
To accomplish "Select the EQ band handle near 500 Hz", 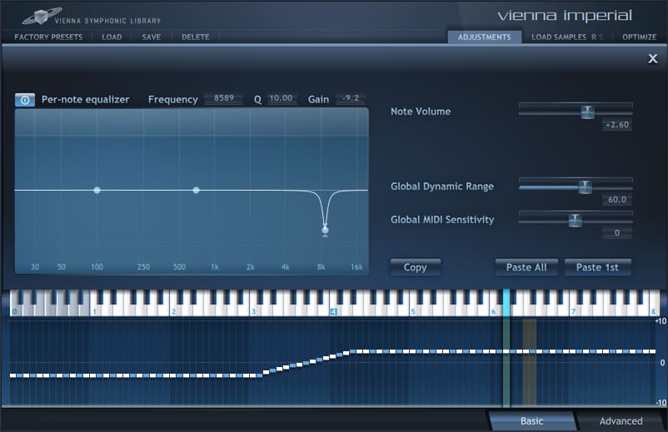I will (197, 191).
